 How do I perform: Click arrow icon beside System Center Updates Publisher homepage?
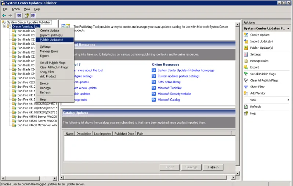(153, 70)
